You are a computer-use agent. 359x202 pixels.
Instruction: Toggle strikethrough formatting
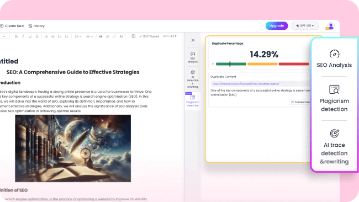pos(37,36)
